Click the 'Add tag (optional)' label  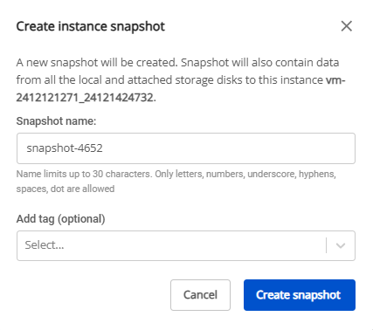(x=60, y=219)
